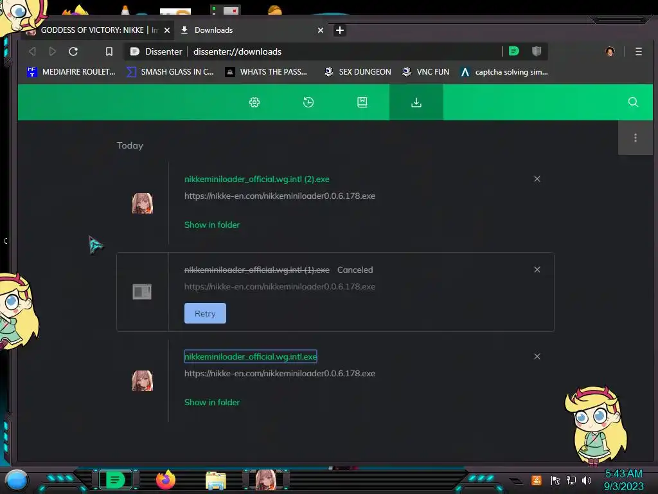The width and height of the screenshot is (658, 494).
Task: Click the orange tray application icon
Action: point(537,480)
